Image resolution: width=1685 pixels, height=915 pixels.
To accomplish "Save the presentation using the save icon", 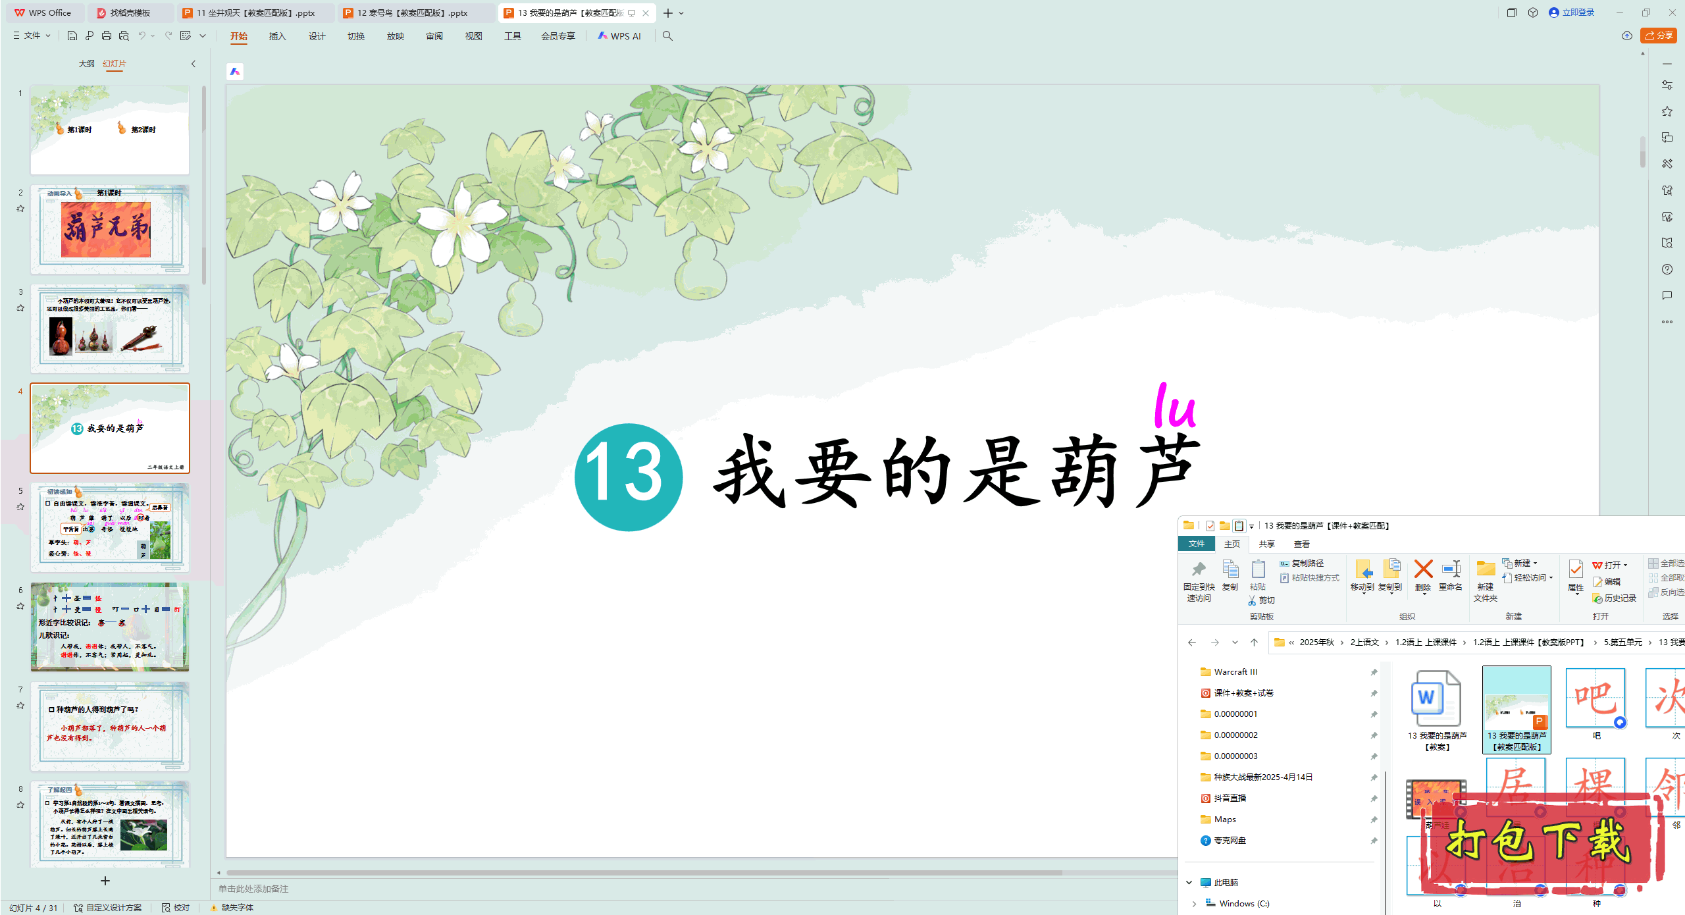I will (x=72, y=36).
